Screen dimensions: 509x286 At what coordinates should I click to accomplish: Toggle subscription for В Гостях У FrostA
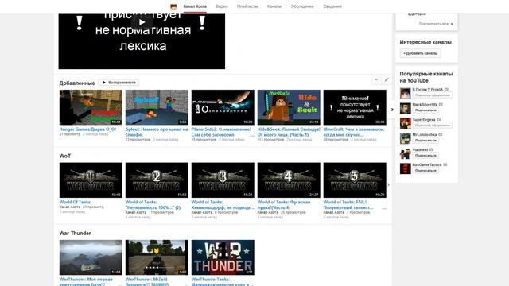(433, 95)
